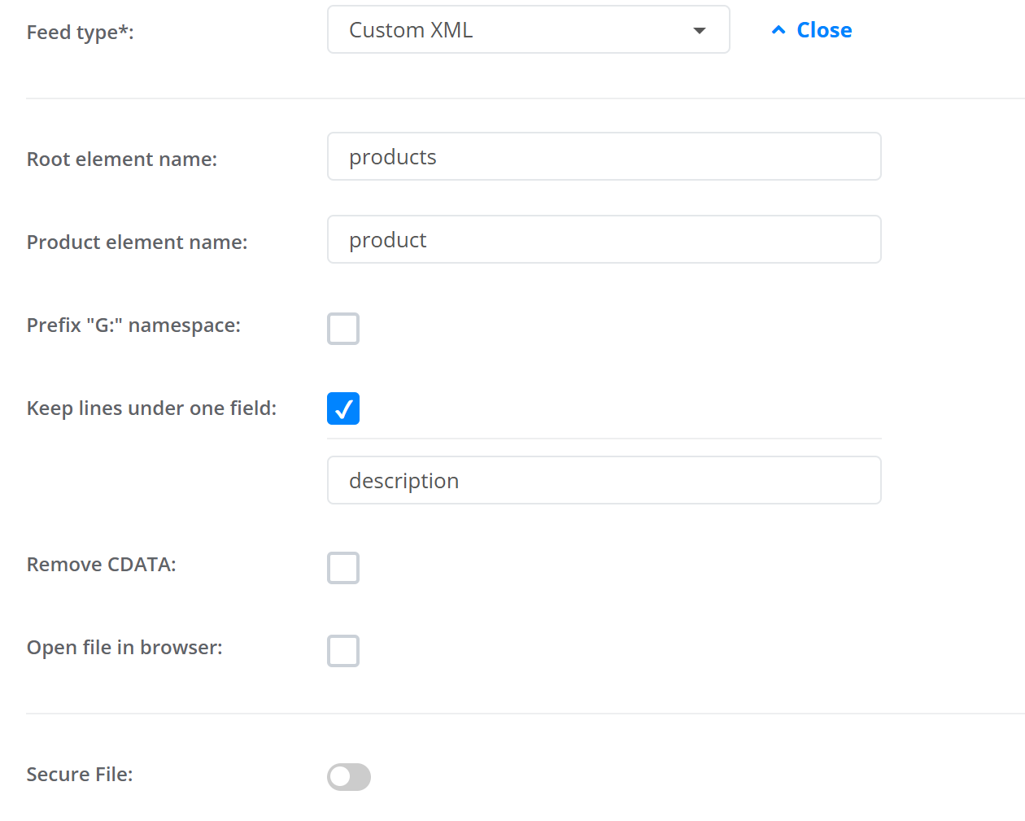
Task: Click the Root element name label
Action: pyautogui.click(x=122, y=159)
